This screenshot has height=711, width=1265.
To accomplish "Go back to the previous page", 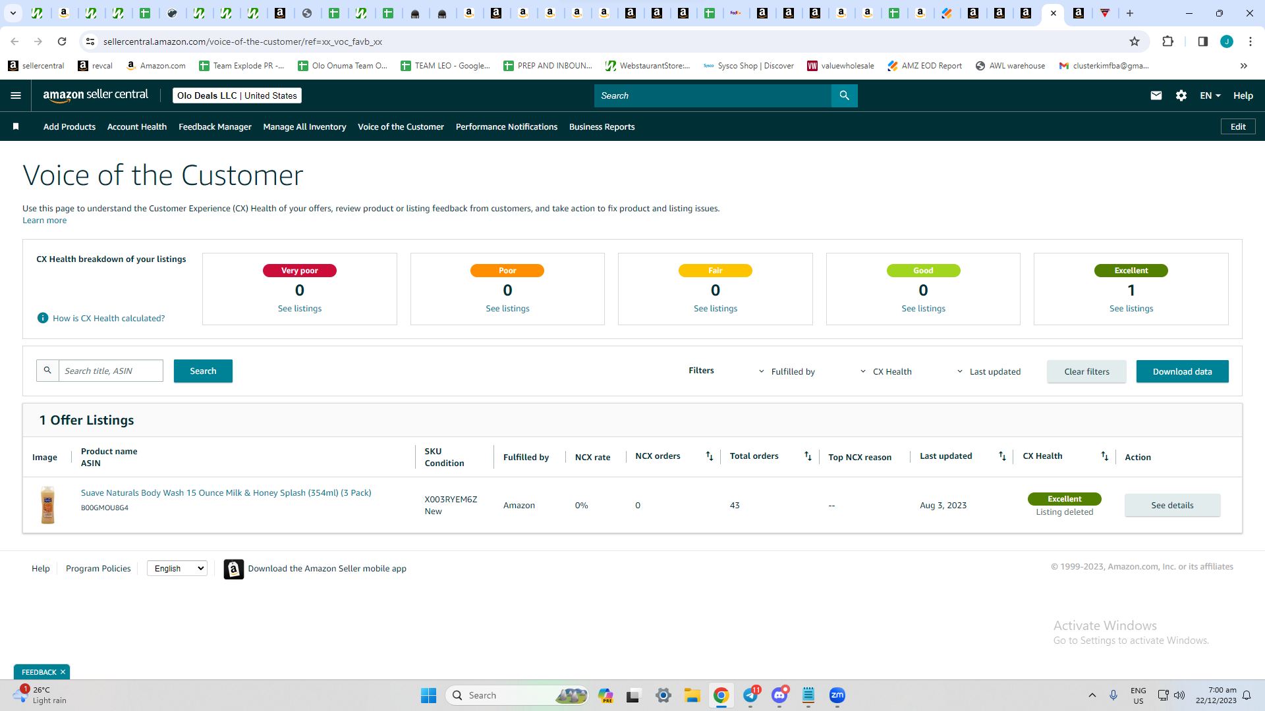I will 14,41.
